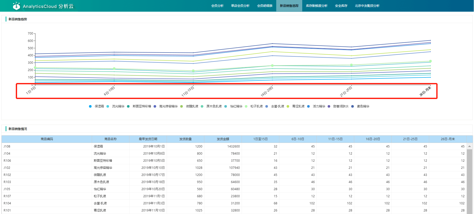The width and height of the screenshot is (474, 214).
Task: Click the AnalyticsCloud cube logo icon
Action: 17,6
